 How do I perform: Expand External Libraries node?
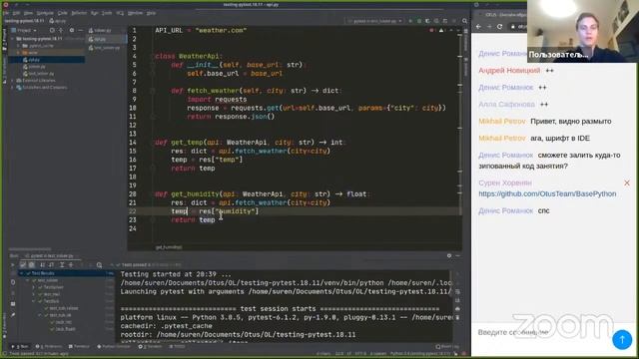(13, 81)
